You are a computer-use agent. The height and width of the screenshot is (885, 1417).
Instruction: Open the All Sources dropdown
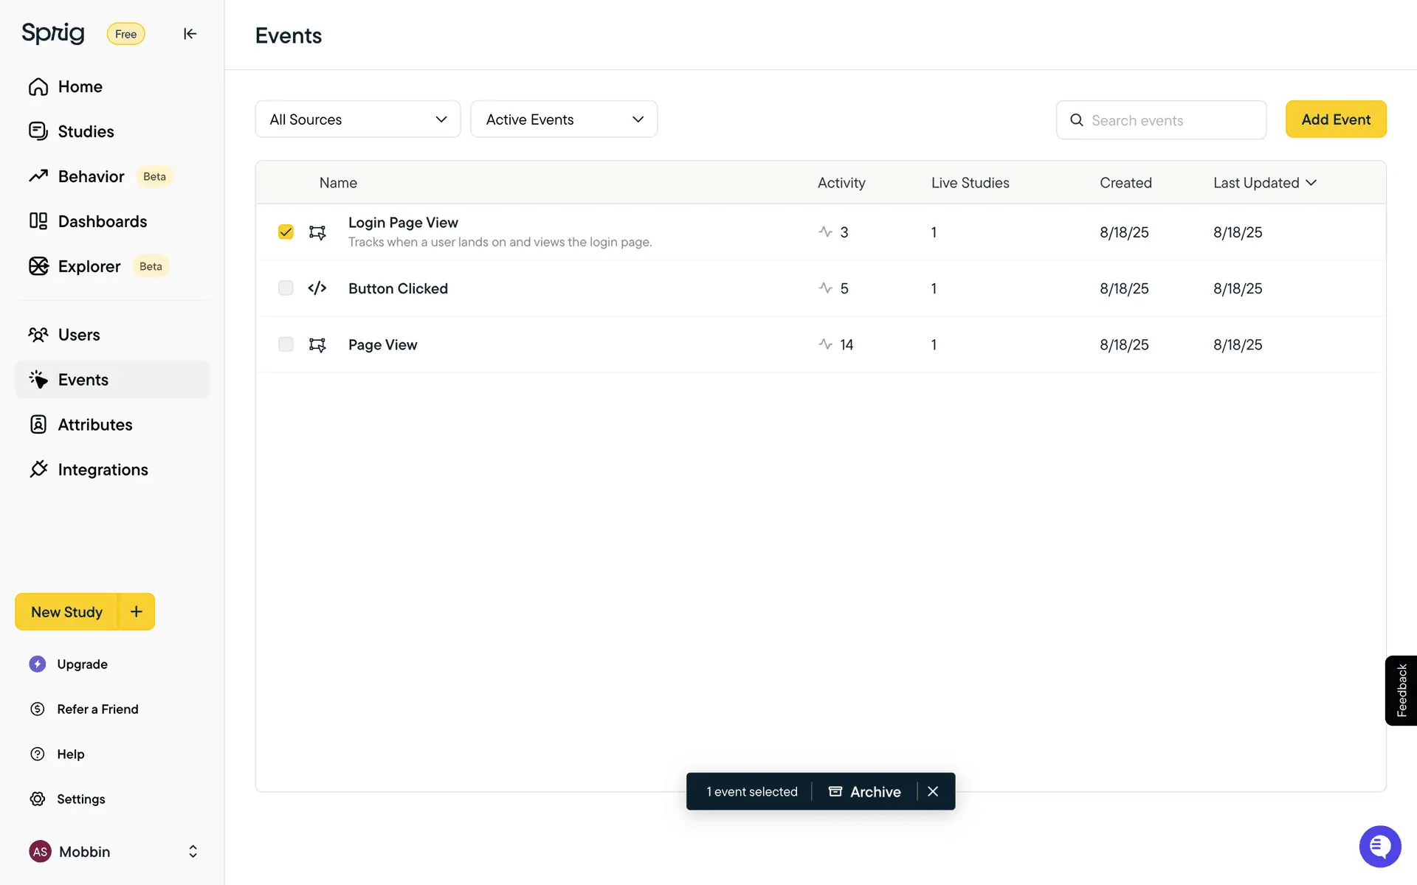coord(358,119)
